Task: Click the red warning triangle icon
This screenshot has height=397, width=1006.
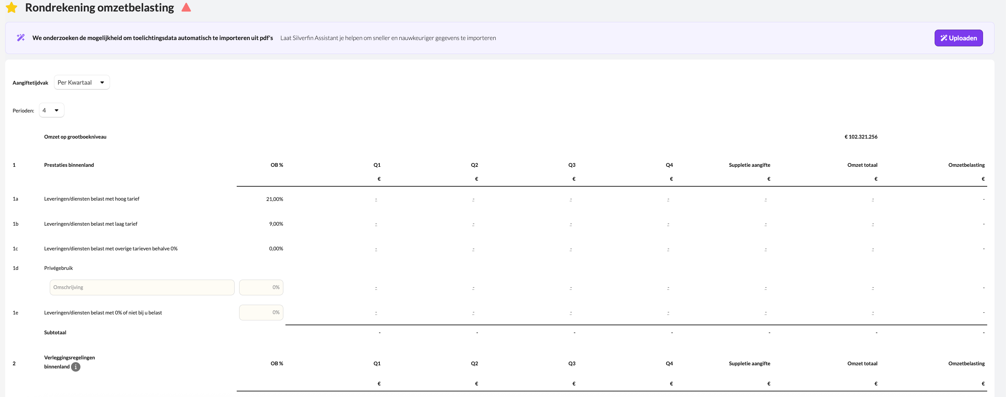Action: pos(186,7)
